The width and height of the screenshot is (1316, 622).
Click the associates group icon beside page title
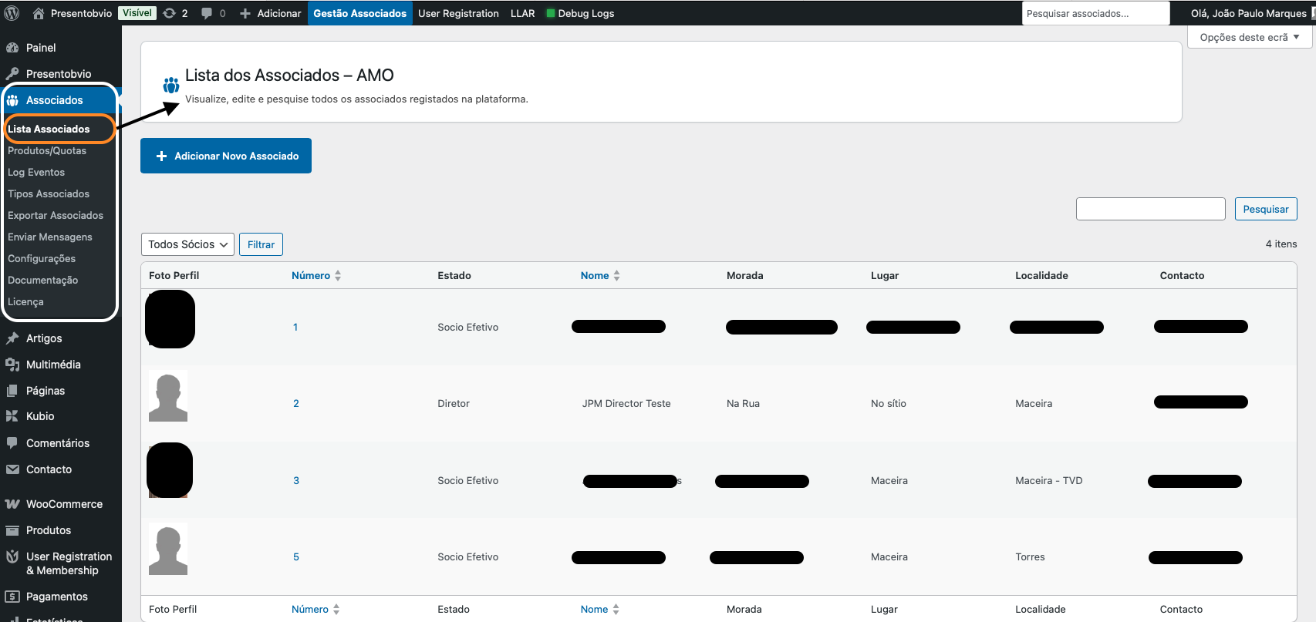(171, 85)
